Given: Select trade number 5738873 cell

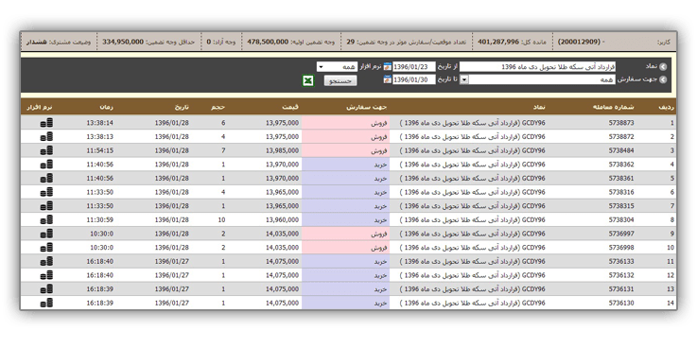Looking at the screenshot, I should (x=621, y=123).
